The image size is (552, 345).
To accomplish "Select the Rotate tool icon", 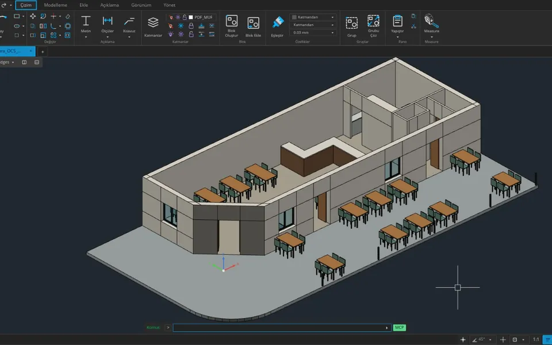I will point(43,16).
